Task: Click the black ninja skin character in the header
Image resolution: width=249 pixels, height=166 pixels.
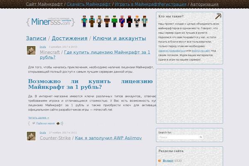Action: [x=129, y=21]
